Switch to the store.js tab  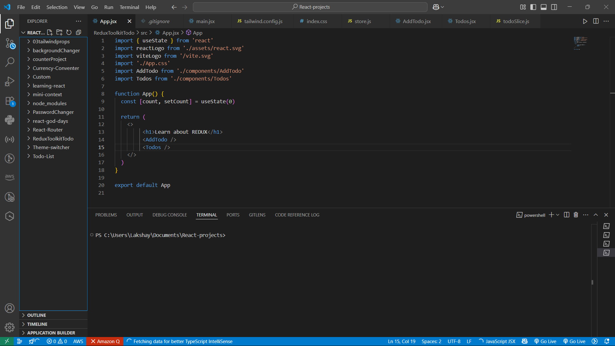[x=362, y=21]
